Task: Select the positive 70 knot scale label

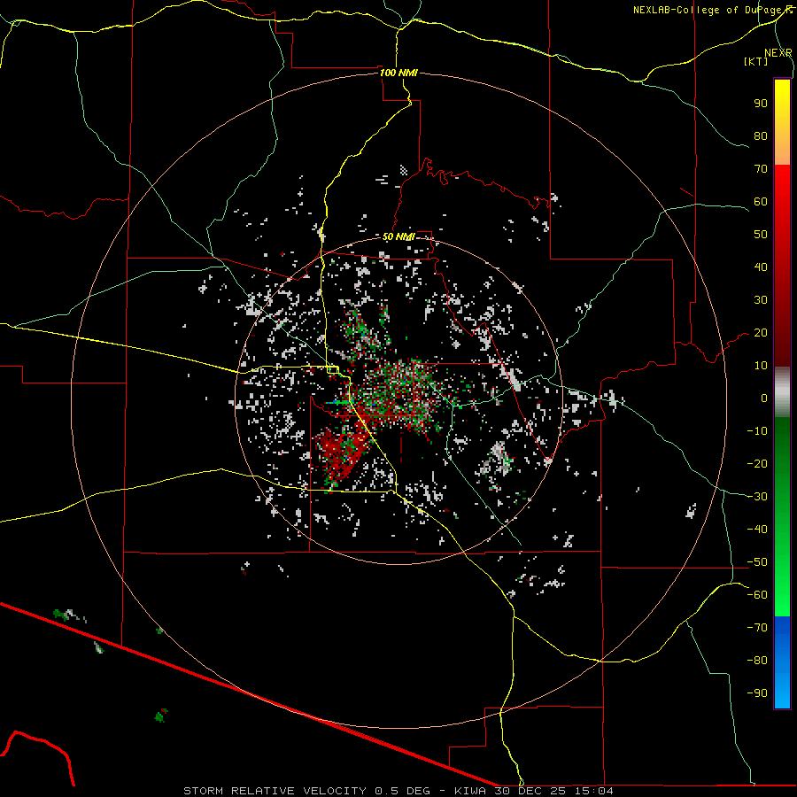Action: point(761,169)
